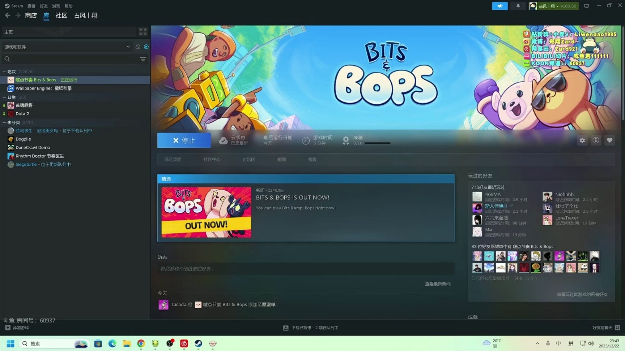Click 显示所有愿望单项目 link
The width and height of the screenshot is (625, 351).
click(504, 278)
